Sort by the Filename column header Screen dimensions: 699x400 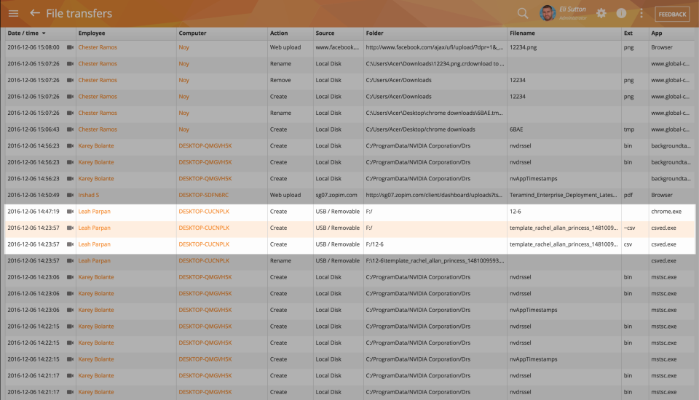tap(523, 33)
